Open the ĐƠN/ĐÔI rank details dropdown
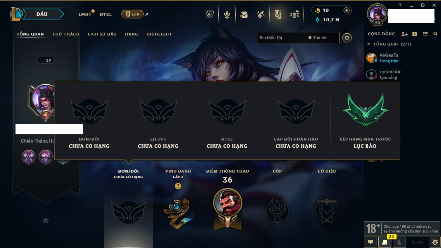Screen dimensions: 441x248 [x=129, y=174]
